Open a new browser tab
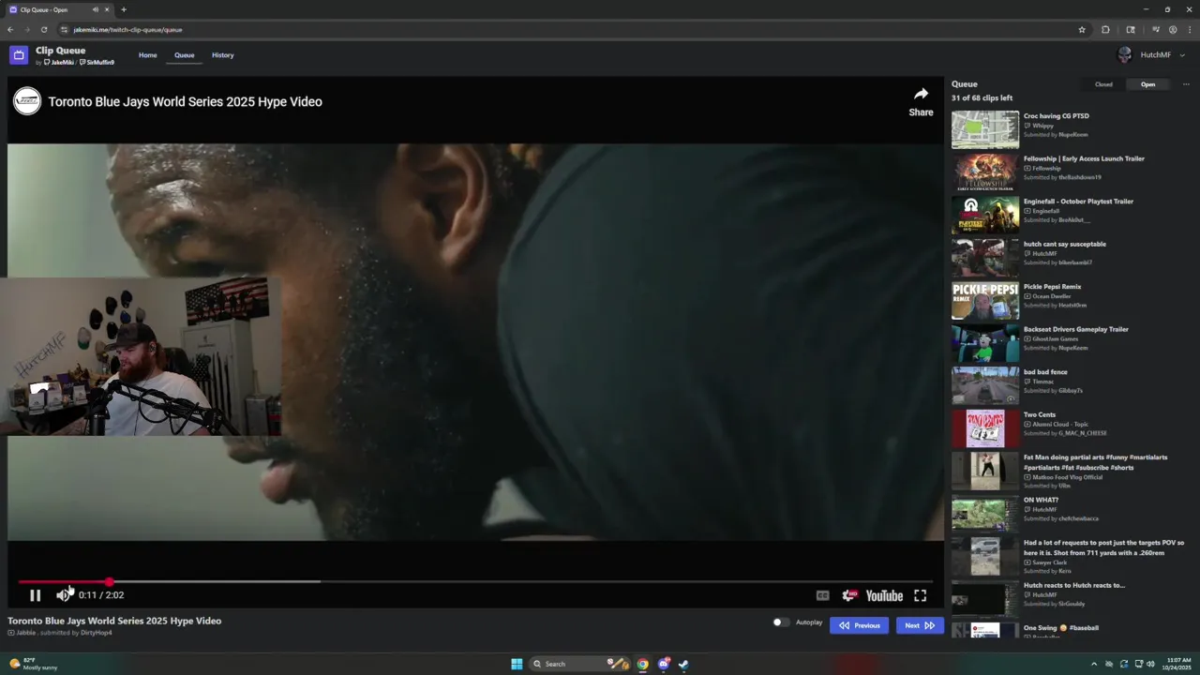This screenshot has height=675, width=1200. 124,9
